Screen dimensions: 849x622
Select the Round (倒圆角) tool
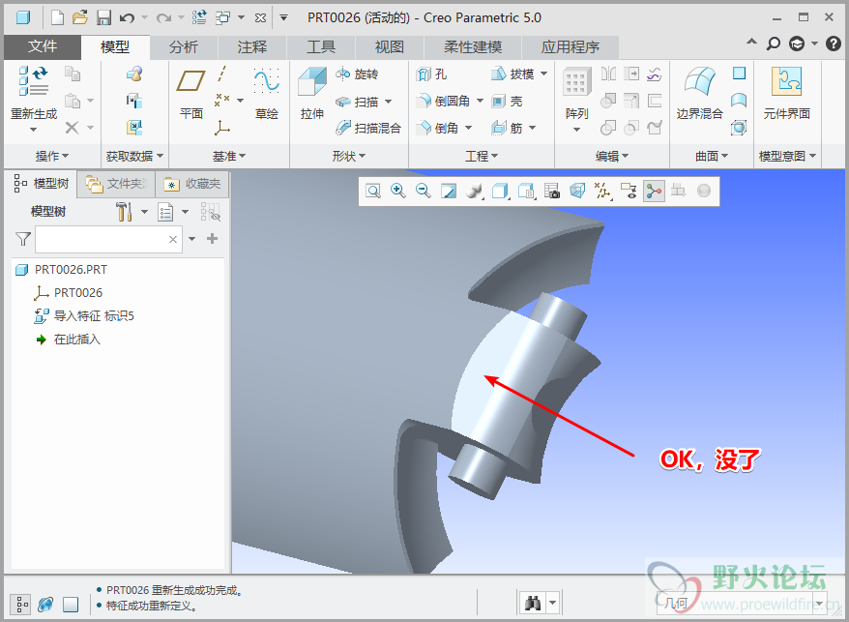443,102
